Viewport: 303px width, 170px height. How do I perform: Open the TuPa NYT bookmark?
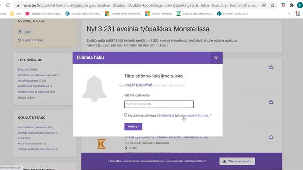[232, 14]
